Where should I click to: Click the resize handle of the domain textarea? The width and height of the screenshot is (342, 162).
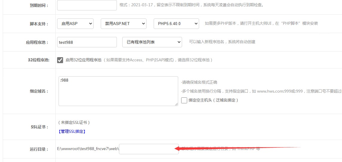pos(176,104)
